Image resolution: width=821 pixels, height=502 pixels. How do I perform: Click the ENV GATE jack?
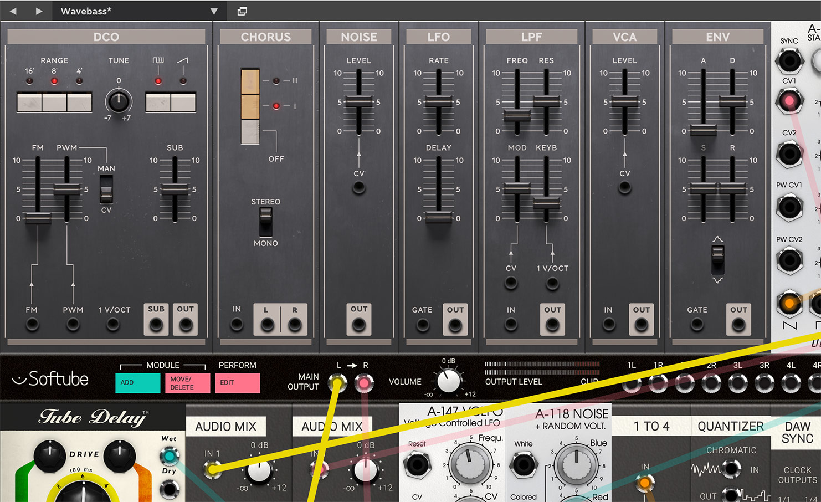(697, 325)
